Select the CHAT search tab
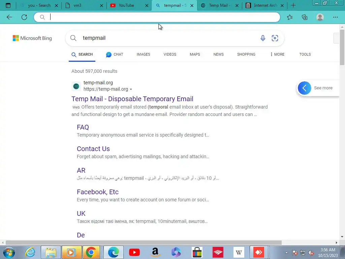Screen dimensions: 345x259 point(115,54)
